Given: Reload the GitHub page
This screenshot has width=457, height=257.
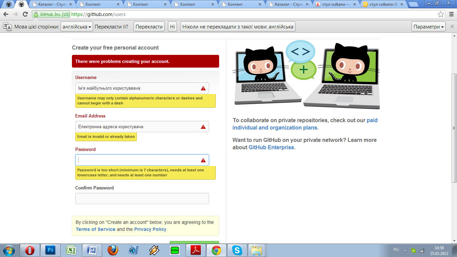Looking at the screenshot, I should click(x=25, y=14).
